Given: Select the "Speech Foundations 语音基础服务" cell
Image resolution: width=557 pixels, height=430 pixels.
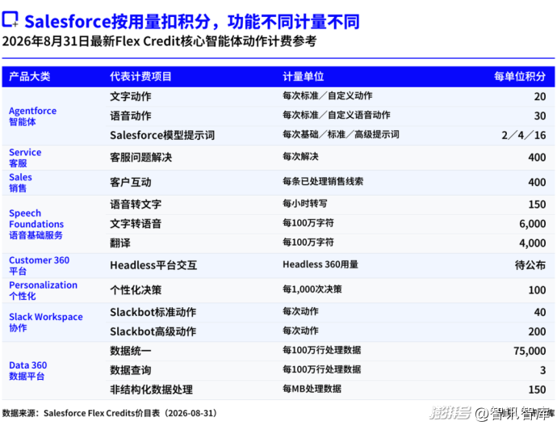Looking at the screenshot, I should [x=36, y=224].
